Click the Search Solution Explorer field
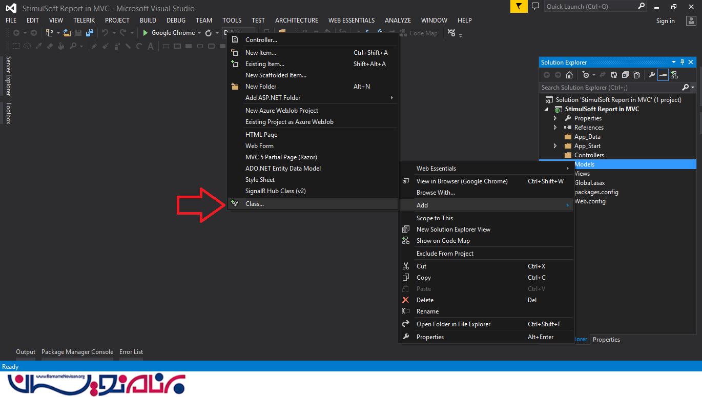The height and width of the screenshot is (397, 702). tap(610, 88)
